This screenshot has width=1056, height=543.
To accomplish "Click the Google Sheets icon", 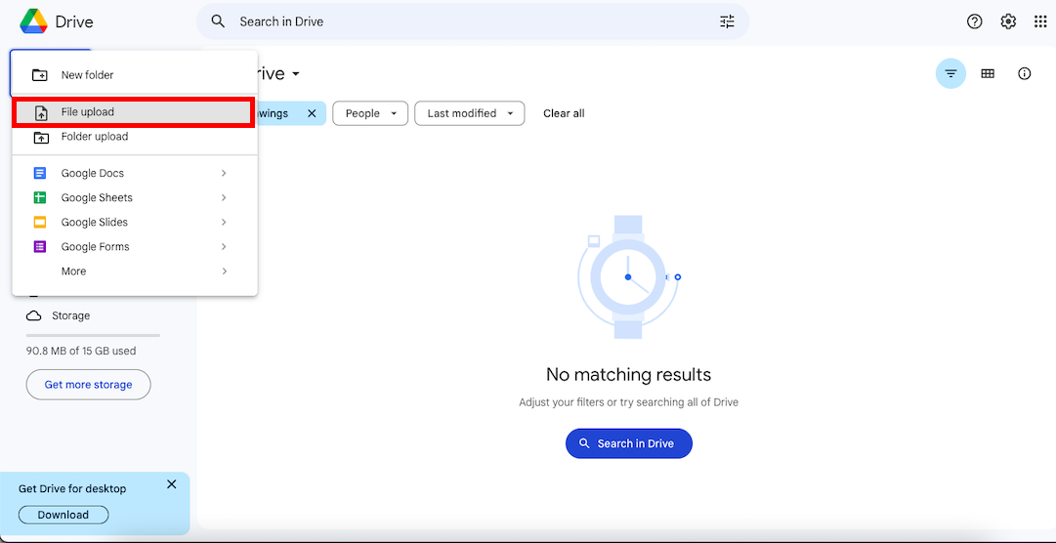I will pos(40,197).
